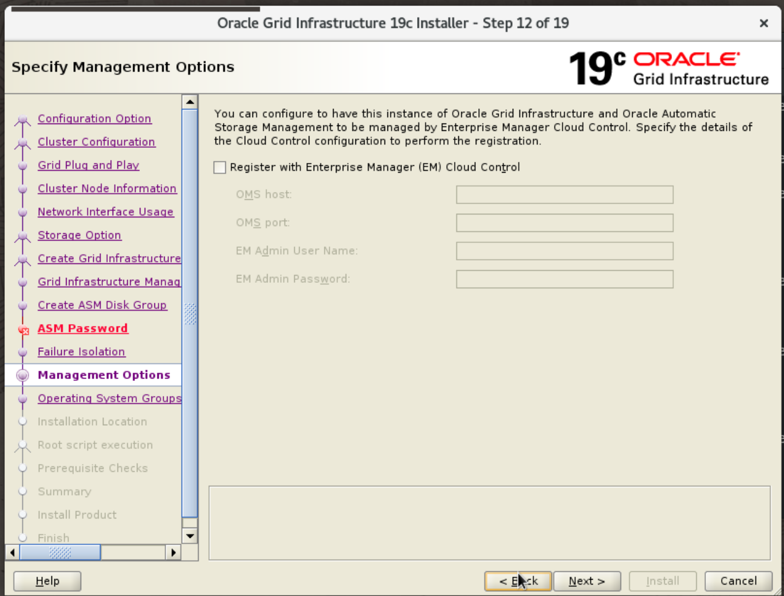Screen dimensions: 784x596
Task: Click the EM Admin User Name field
Action: tap(565, 251)
